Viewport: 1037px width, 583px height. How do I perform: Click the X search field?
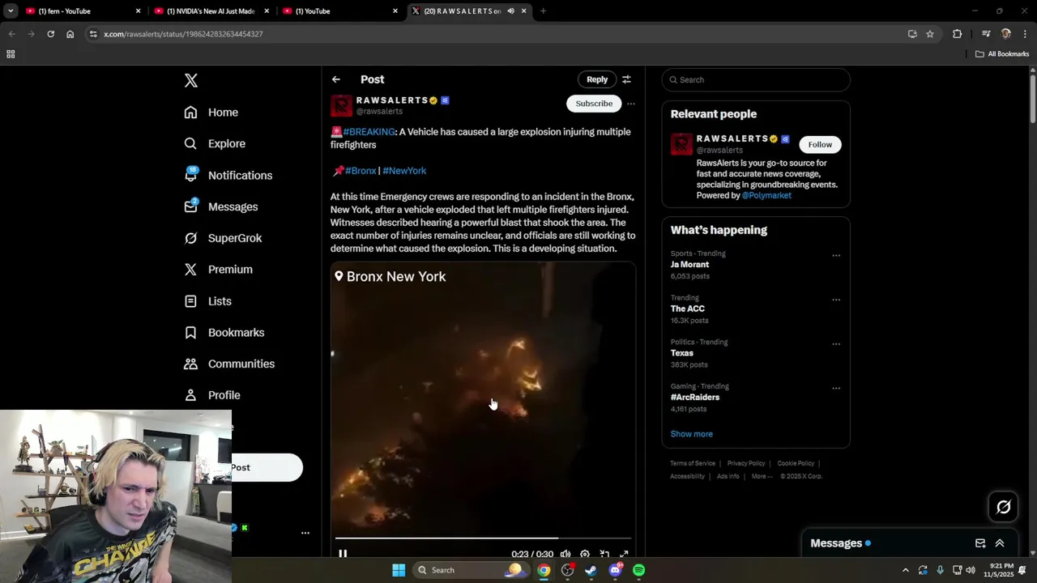click(x=756, y=79)
